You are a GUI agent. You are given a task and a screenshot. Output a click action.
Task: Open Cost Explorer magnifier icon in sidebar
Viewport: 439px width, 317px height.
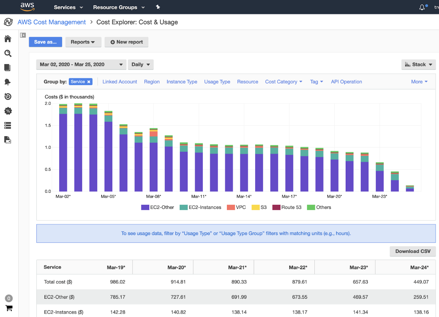coord(8,53)
